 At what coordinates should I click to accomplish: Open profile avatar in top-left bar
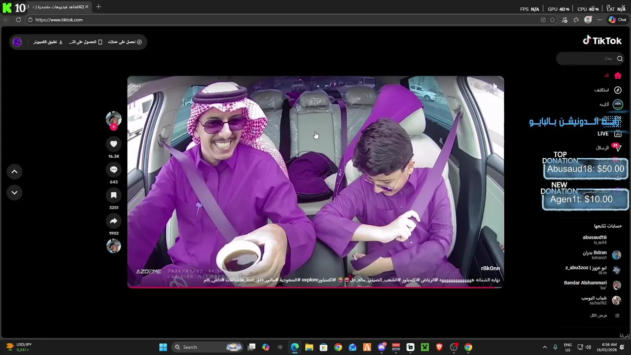(x=17, y=42)
